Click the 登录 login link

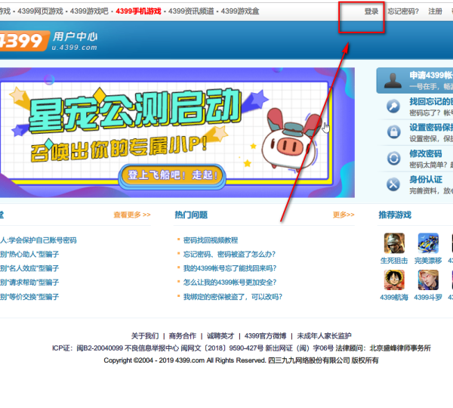371,11
